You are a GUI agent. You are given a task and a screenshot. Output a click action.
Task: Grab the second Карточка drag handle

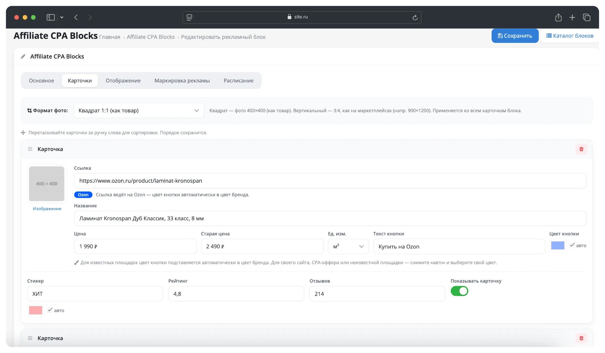pyautogui.click(x=30, y=338)
